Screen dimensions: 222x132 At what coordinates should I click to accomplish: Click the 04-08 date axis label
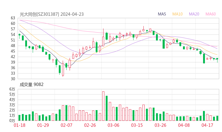click(x=184, y=125)
